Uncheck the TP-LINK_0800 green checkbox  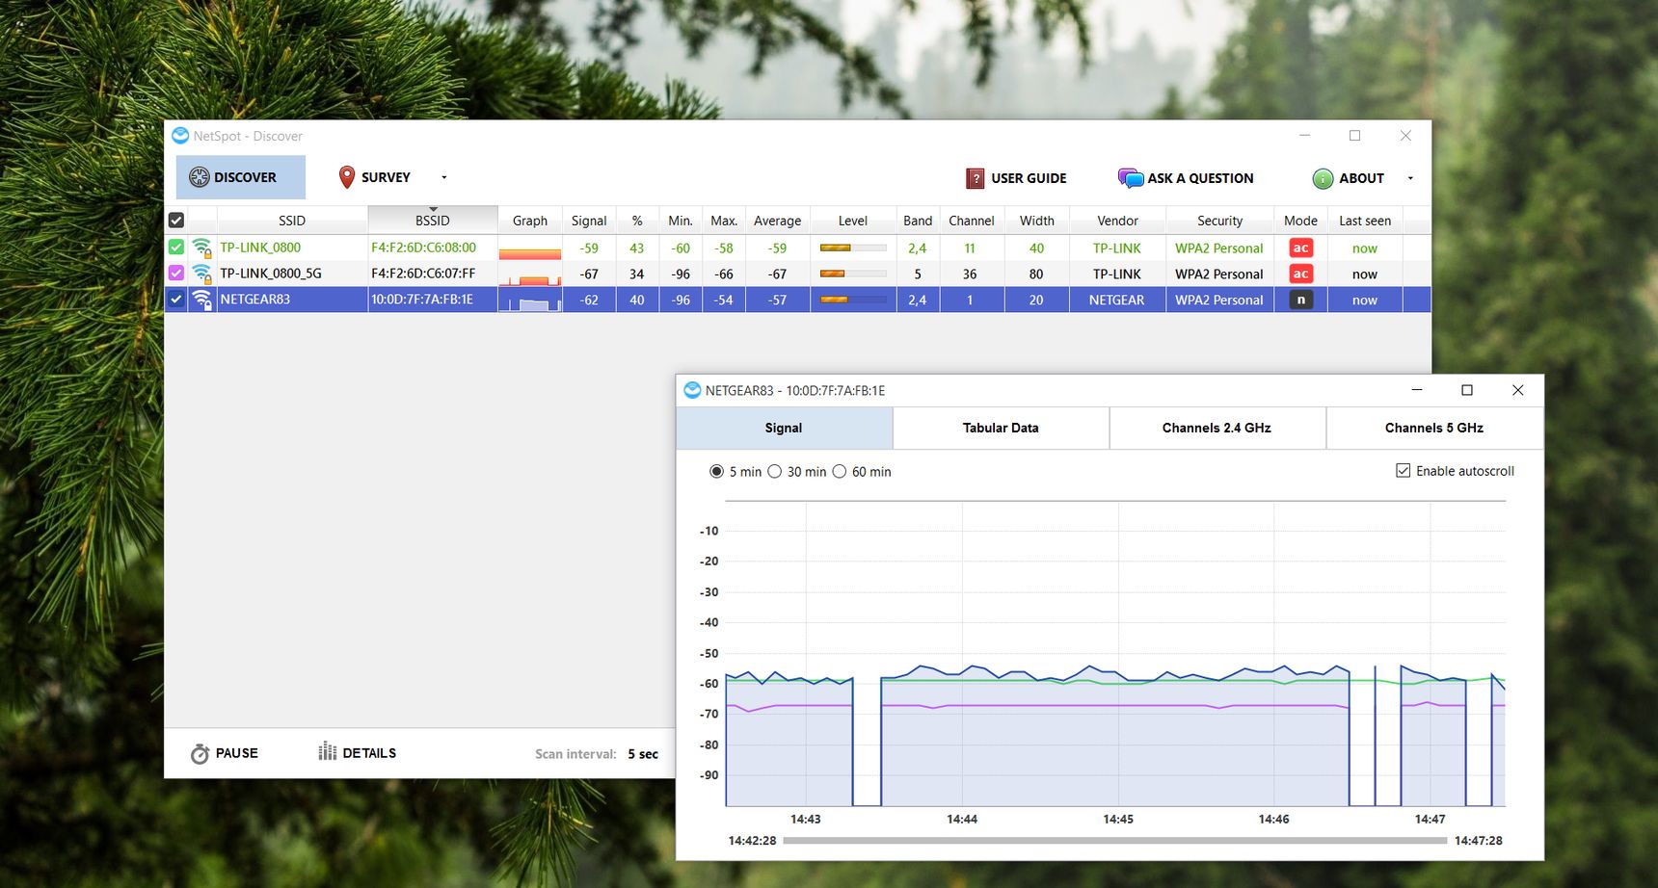176,248
